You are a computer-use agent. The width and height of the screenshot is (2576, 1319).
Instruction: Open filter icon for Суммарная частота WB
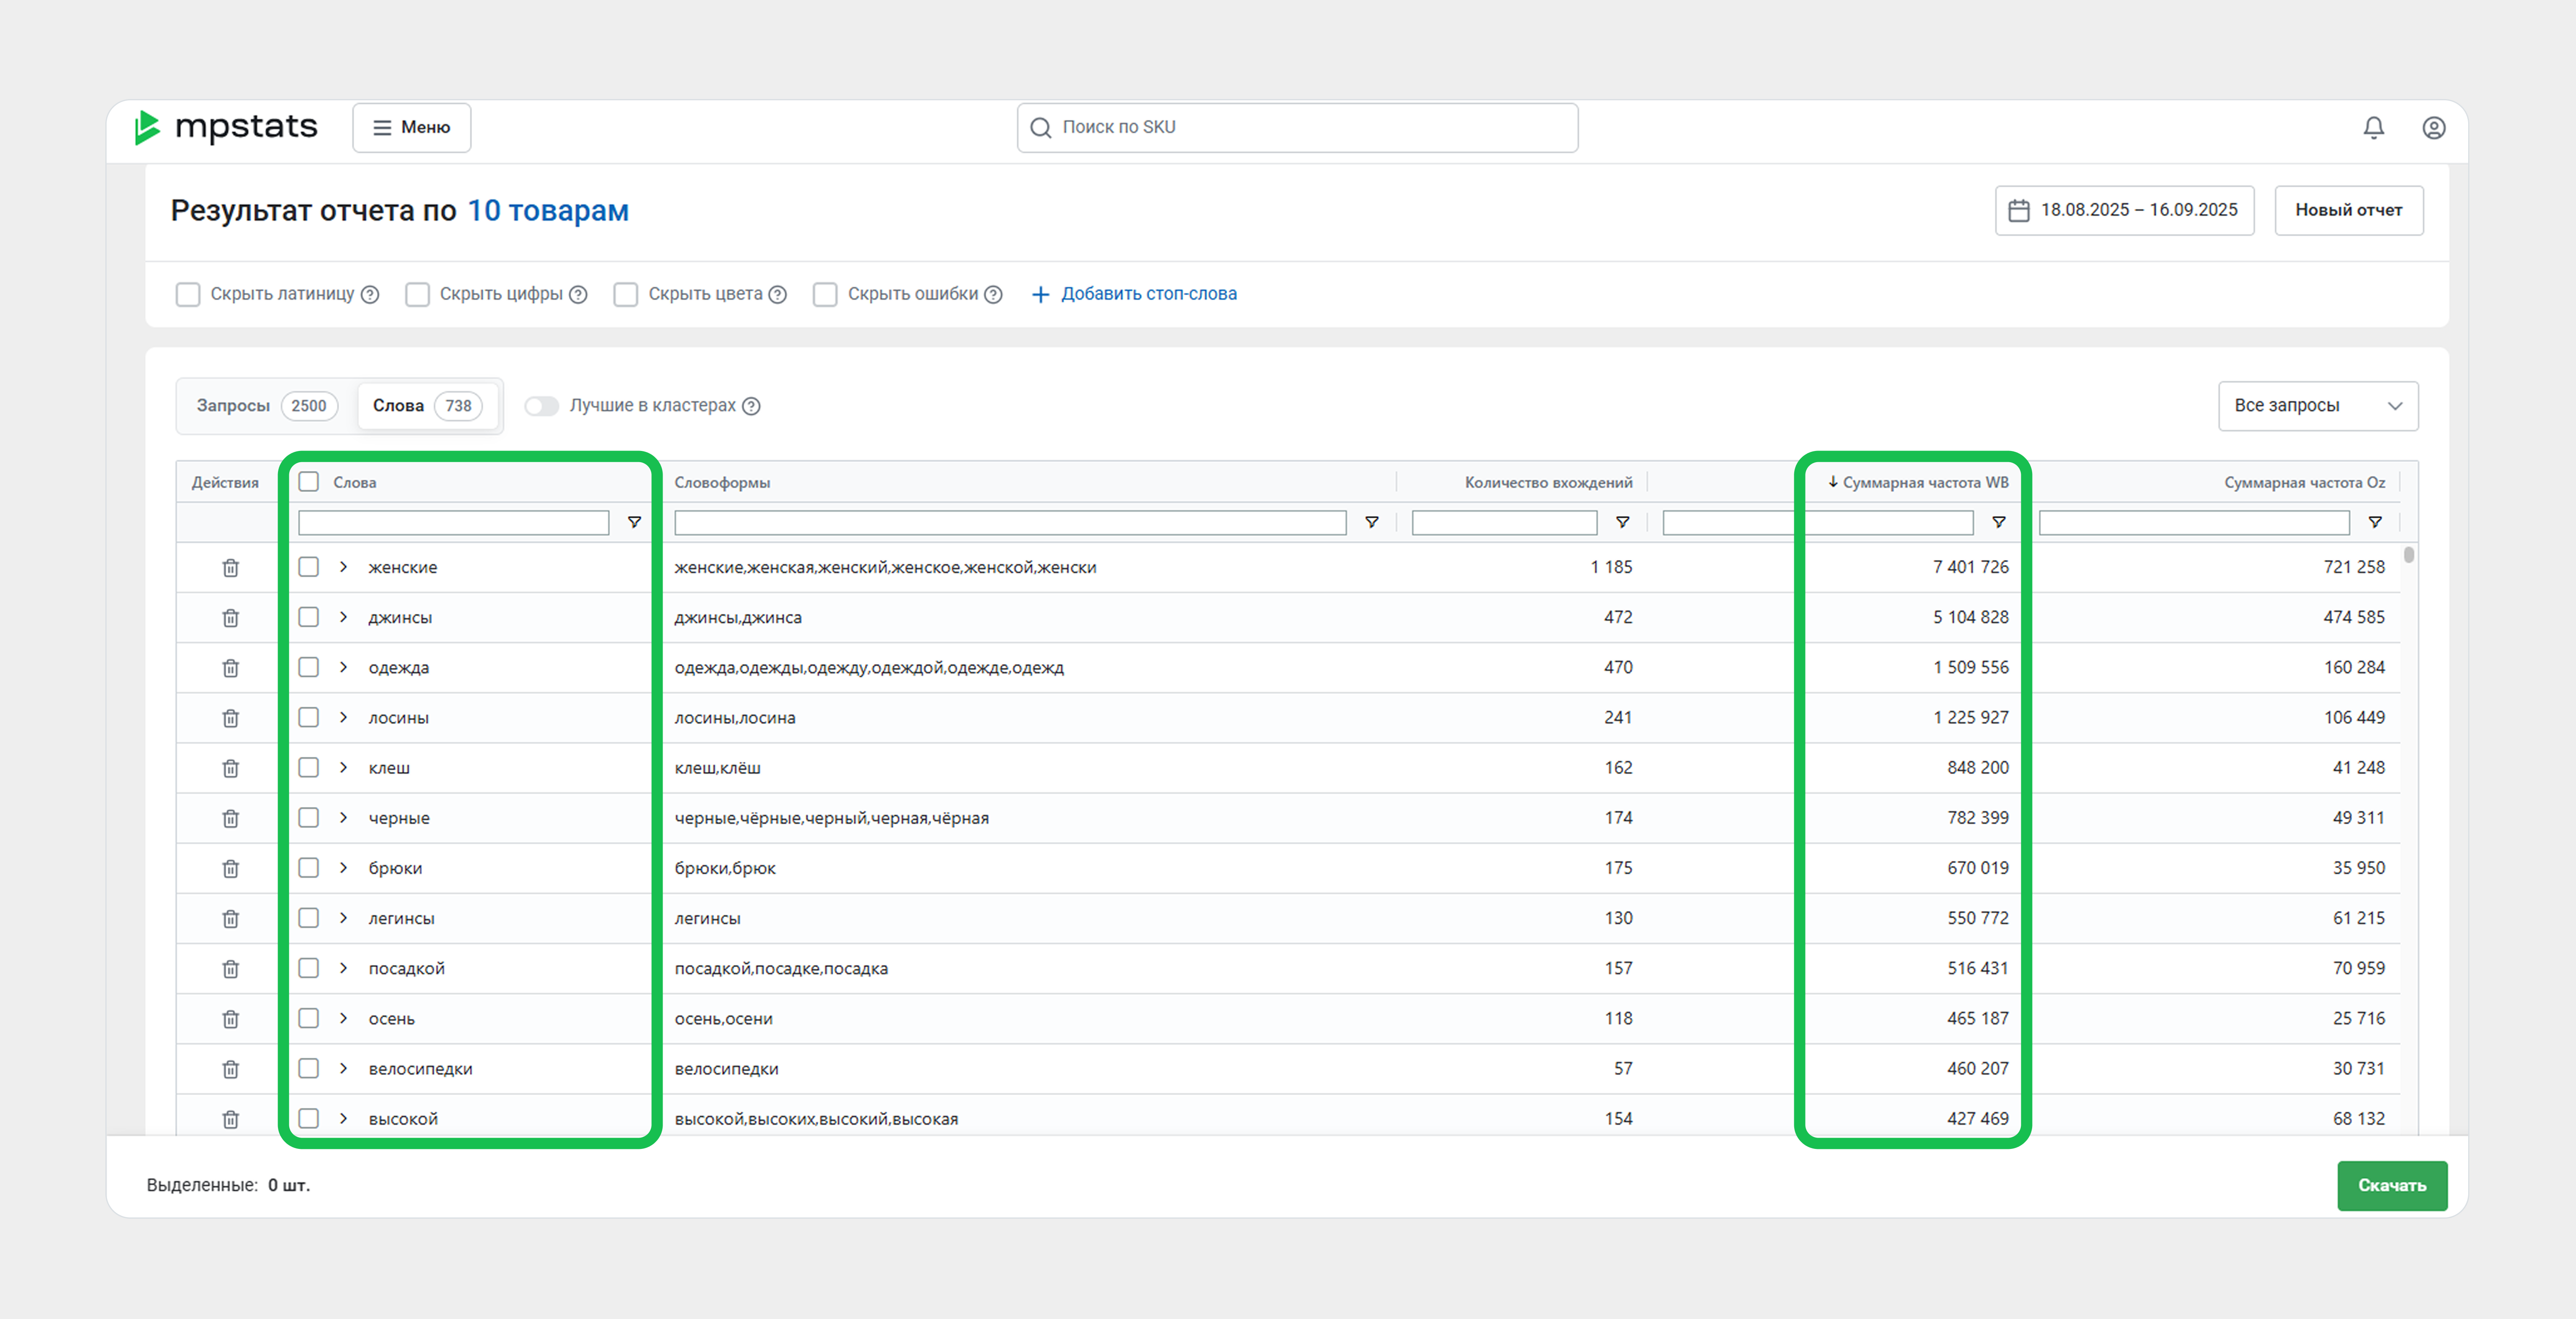(1999, 522)
